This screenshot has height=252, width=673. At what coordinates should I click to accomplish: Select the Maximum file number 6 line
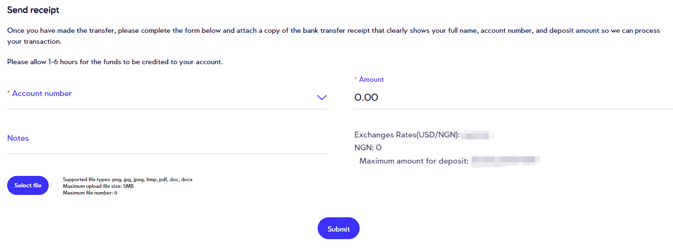[x=90, y=193]
